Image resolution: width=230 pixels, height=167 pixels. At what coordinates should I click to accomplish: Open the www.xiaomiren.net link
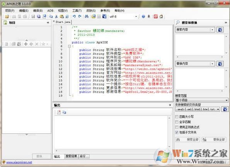click(19, 162)
